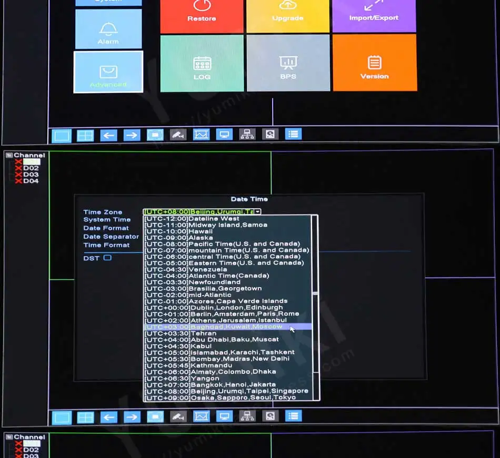Select UTC-07:00 mountain Time option
This screenshot has width=500, height=458.
coord(228,250)
